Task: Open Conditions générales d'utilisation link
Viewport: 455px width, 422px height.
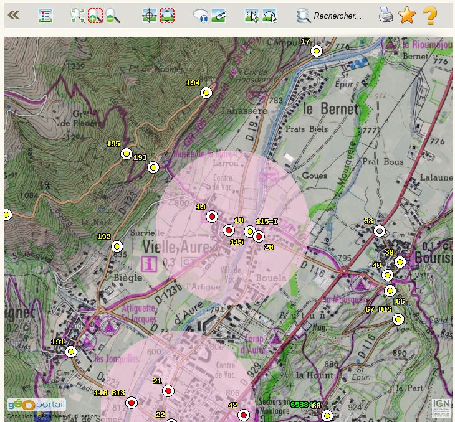Action: (x=52, y=416)
